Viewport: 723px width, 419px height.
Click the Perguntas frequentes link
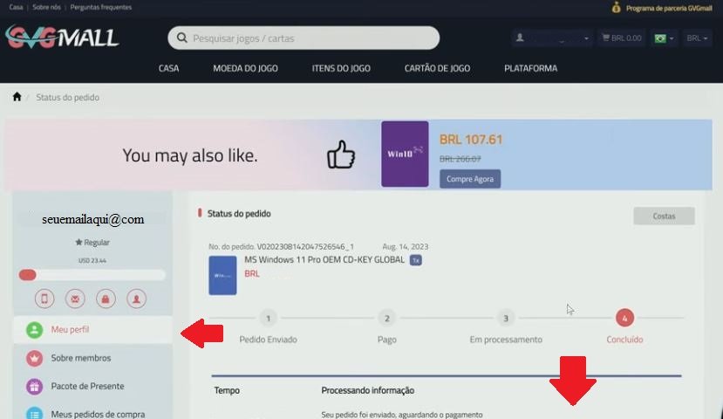click(x=100, y=7)
